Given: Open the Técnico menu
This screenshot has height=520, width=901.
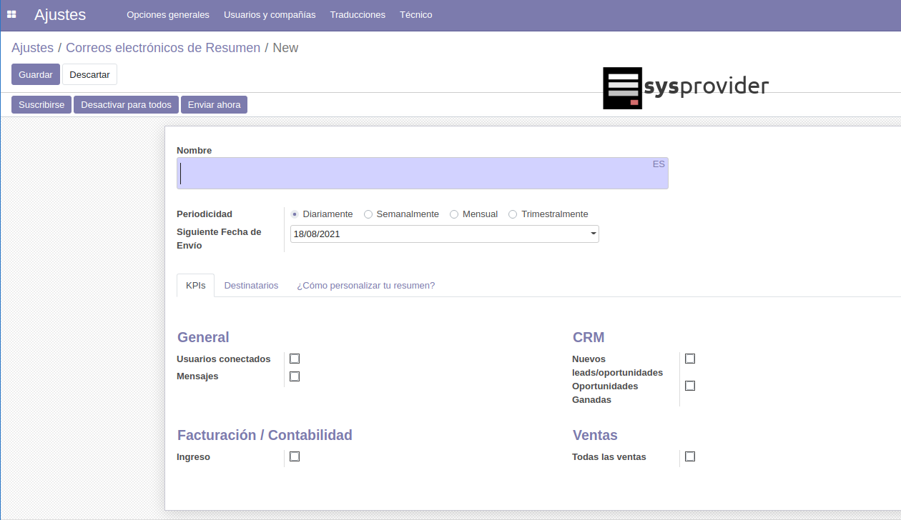Looking at the screenshot, I should [x=415, y=14].
